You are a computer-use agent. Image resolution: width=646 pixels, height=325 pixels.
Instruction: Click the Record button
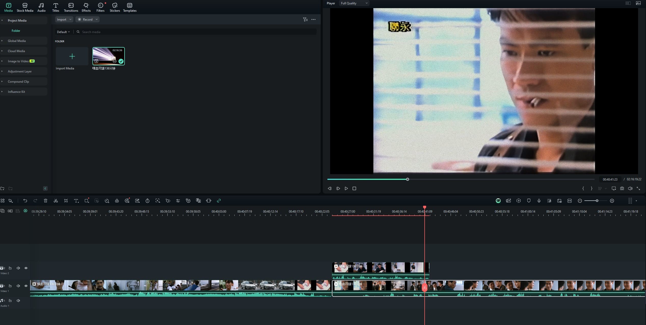(x=87, y=19)
